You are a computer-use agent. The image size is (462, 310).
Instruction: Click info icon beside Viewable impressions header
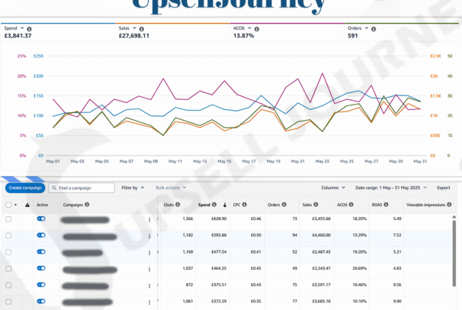click(449, 205)
